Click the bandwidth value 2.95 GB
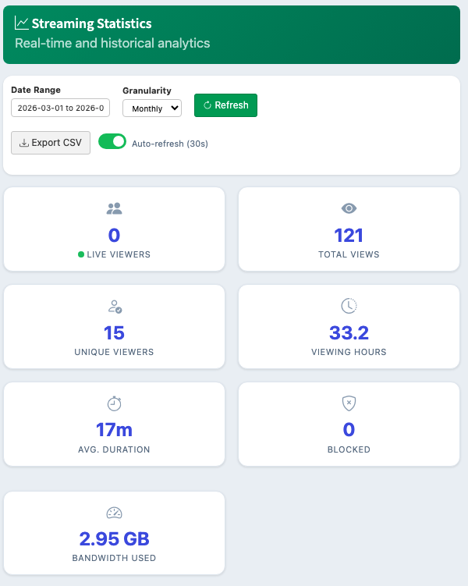Screen dimensions: 468x586 114,539
